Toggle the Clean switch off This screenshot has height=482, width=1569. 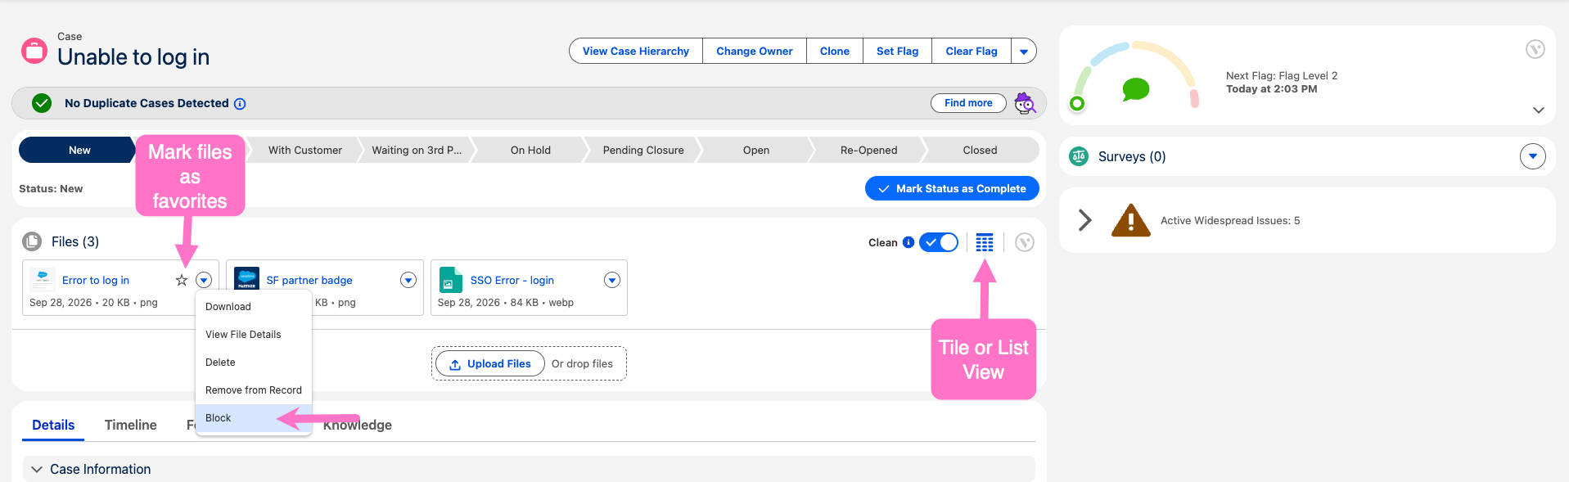tap(939, 242)
